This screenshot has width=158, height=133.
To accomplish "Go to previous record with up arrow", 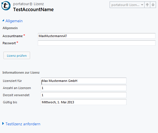I will [147, 5].
